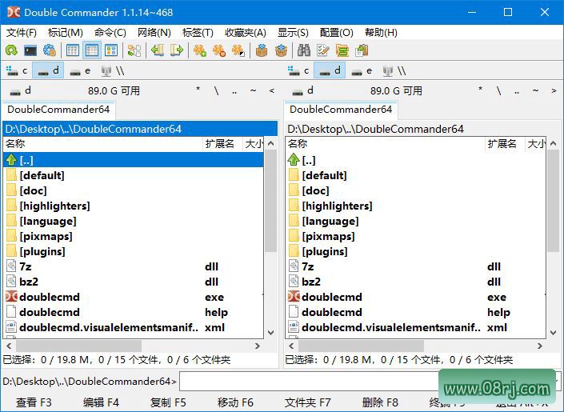Click the synchronize directories icon
Image resolution: width=564 pixels, height=412 pixels.
point(342,50)
